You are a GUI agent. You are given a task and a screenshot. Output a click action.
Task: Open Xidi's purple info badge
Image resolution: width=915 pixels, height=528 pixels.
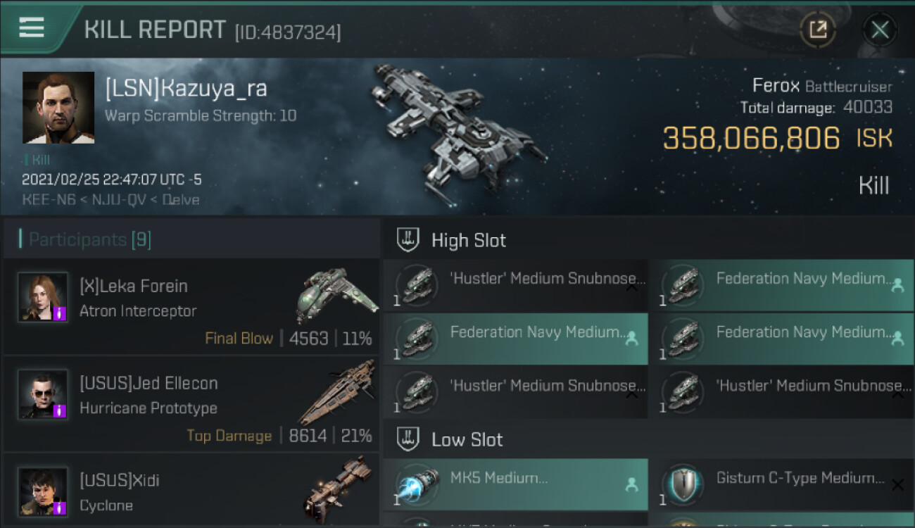(x=59, y=508)
